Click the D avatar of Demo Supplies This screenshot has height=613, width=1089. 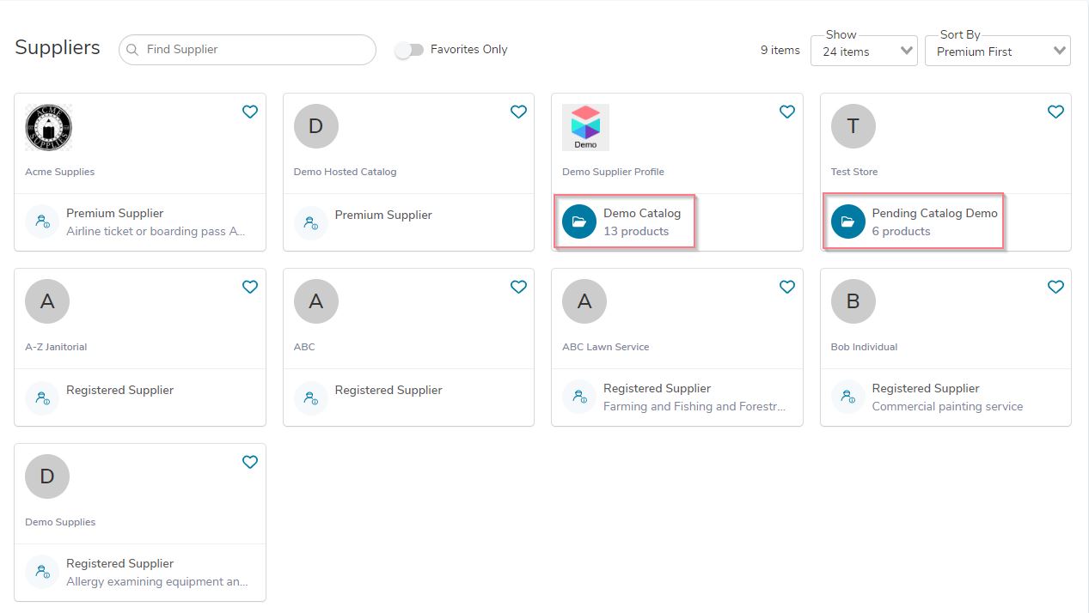[x=47, y=476]
